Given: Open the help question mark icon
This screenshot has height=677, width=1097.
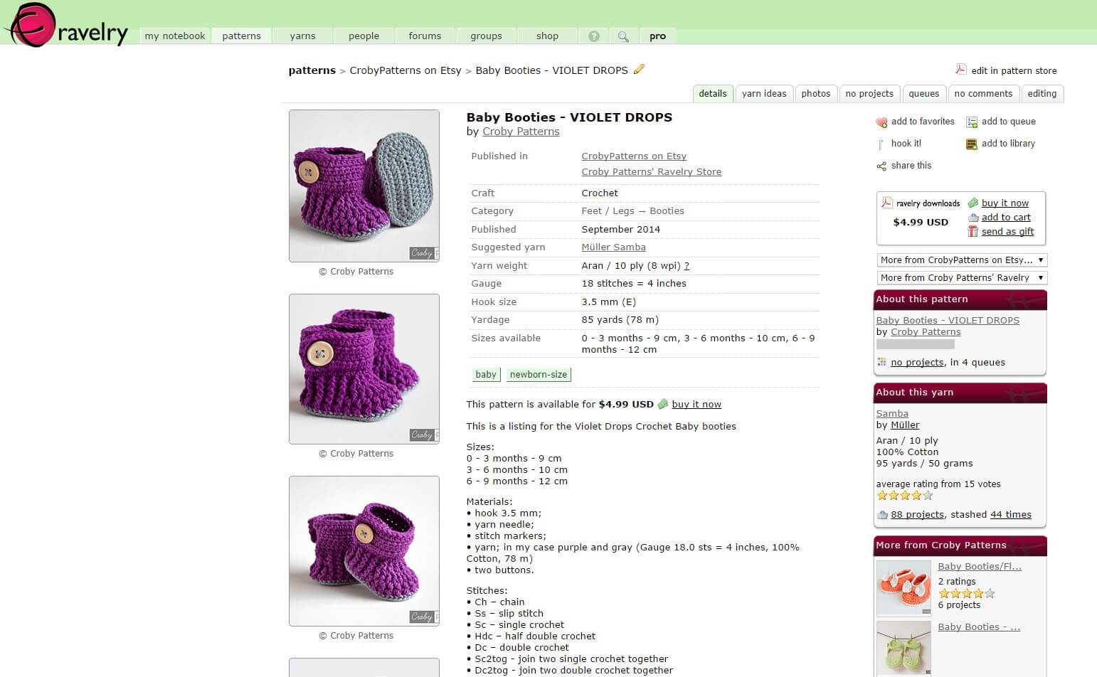Looking at the screenshot, I should click(594, 36).
